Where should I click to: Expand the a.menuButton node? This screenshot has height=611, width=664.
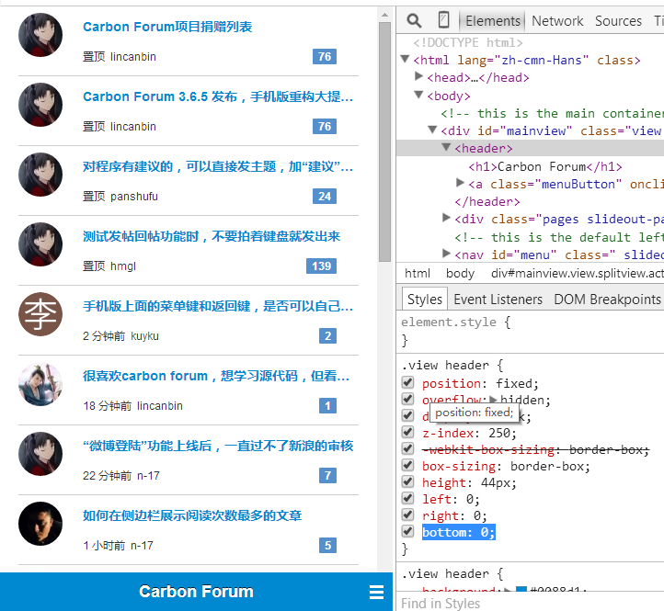[x=461, y=183]
